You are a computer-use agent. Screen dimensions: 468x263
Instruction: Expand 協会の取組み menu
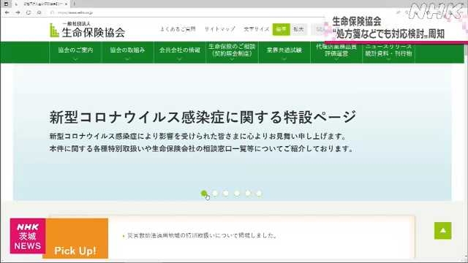click(x=127, y=52)
